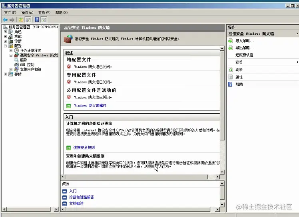Open the 入门 resource link
The image size is (299, 217).
click(73, 191)
